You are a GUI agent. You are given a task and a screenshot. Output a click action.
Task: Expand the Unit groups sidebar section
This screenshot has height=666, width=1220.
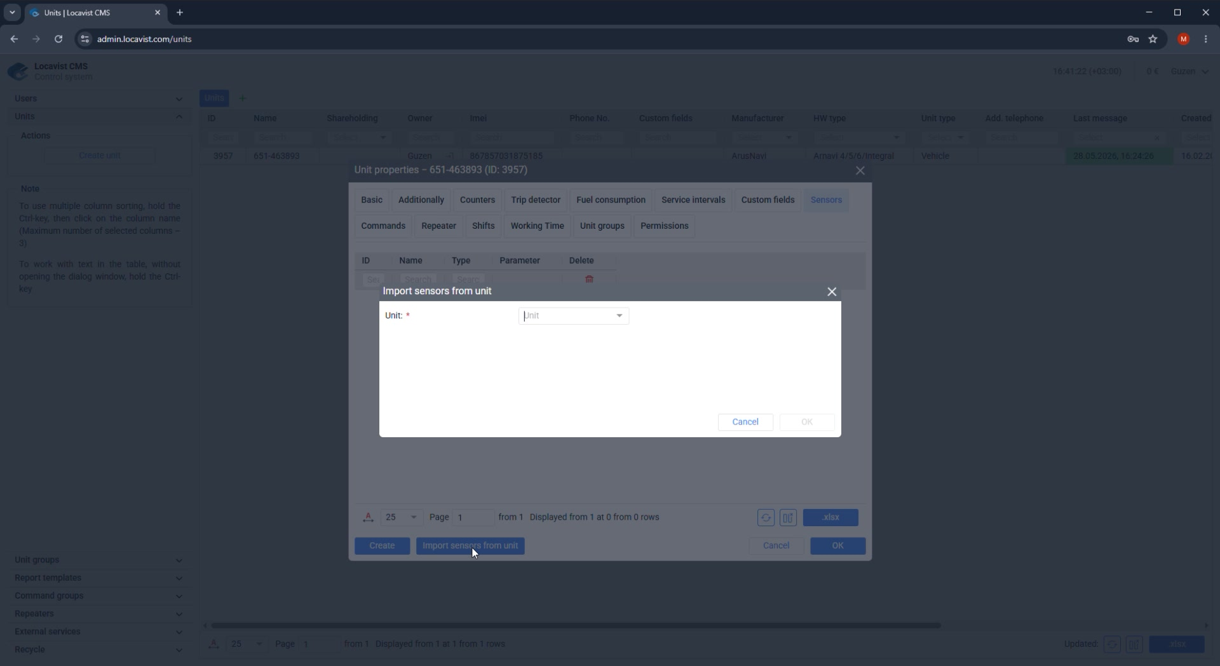[x=98, y=560]
